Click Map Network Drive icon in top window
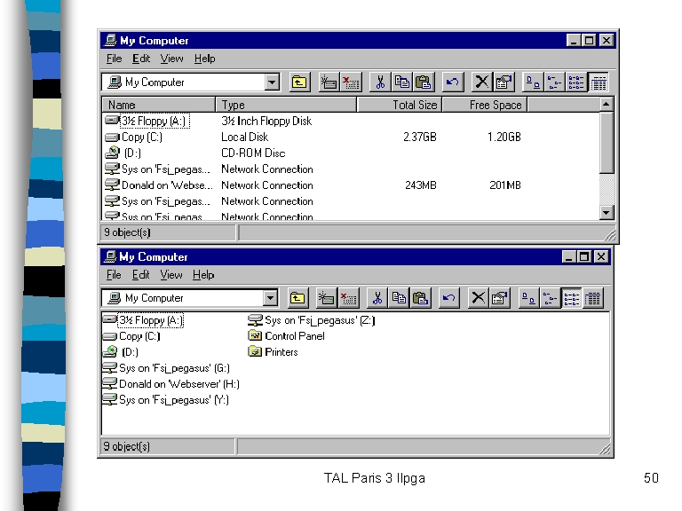682x511 pixels. click(x=329, y=83)
